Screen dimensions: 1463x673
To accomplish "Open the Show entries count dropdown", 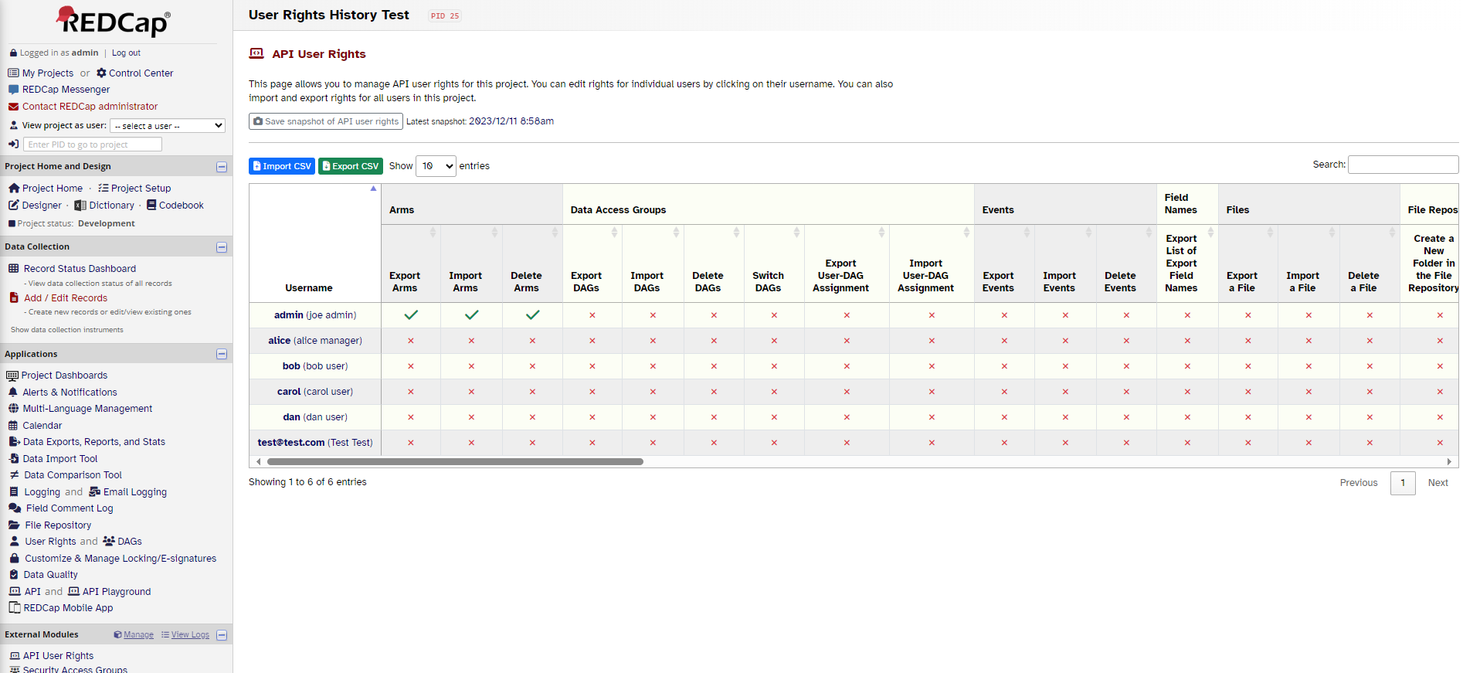I will point(436,166).
